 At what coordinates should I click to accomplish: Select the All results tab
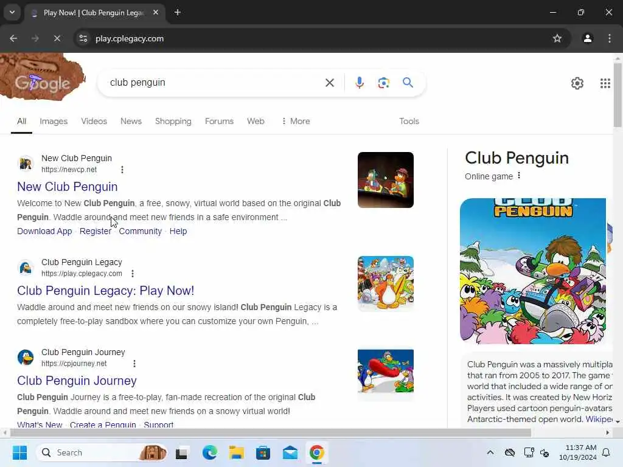point(21,121)
